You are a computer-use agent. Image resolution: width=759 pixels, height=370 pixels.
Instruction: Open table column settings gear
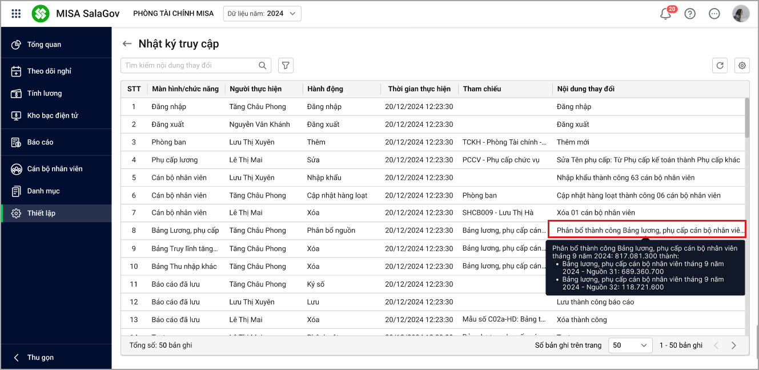point(742,66)
